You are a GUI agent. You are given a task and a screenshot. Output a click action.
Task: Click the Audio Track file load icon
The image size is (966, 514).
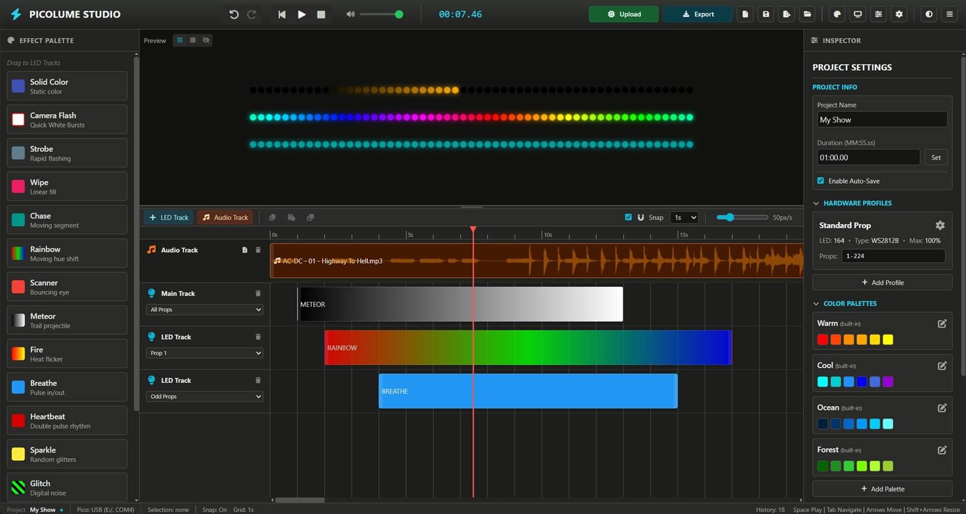pos(245,250)
